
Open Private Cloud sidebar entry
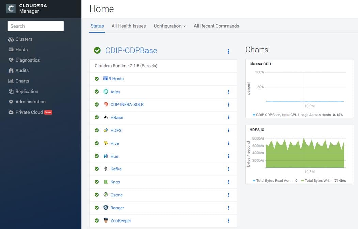[x=29, y=112]
